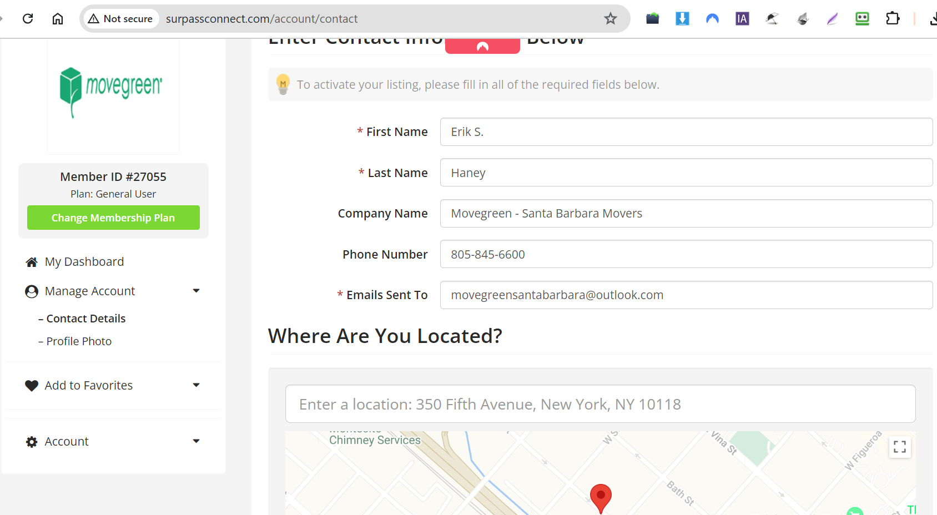
Task: Click the Enter a location search box
Action: 600,404
